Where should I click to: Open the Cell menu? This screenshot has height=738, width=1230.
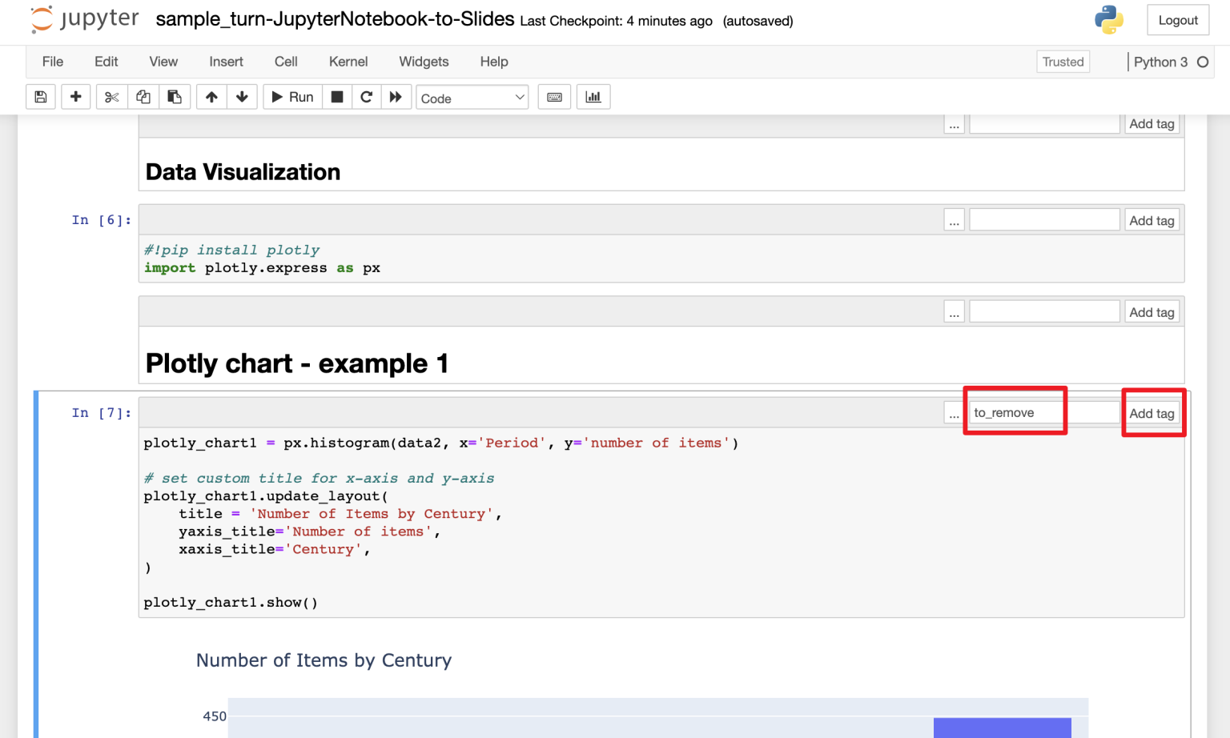click(286, 62)
